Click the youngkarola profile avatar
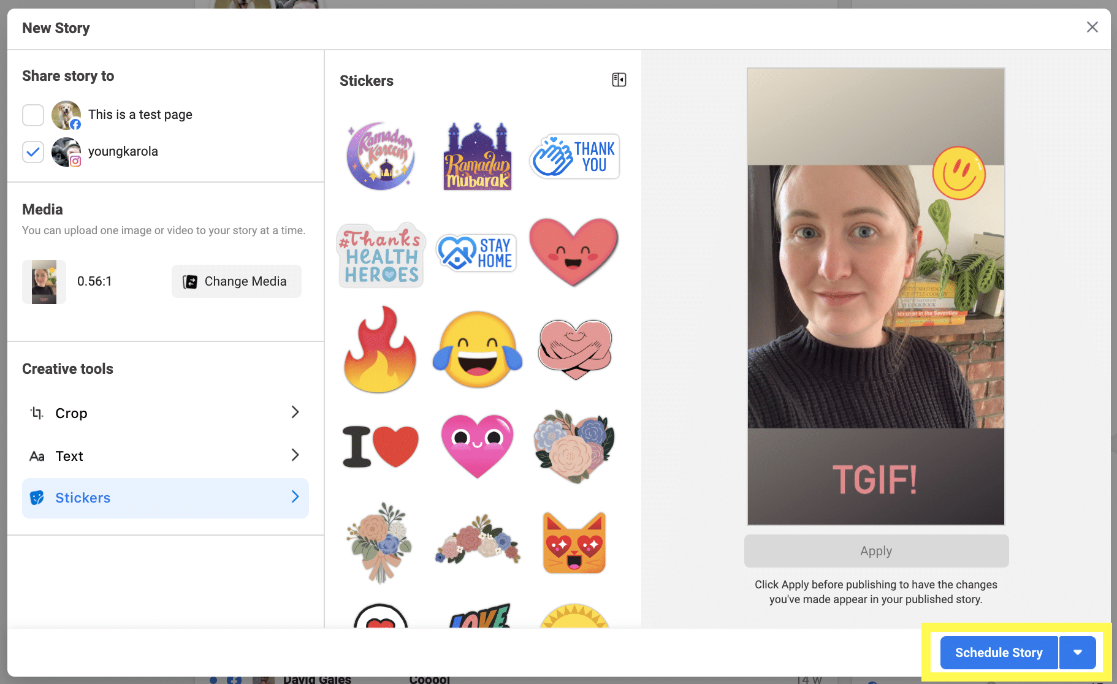Viewport: 1117px width, 684px height. tap(66, 151)
